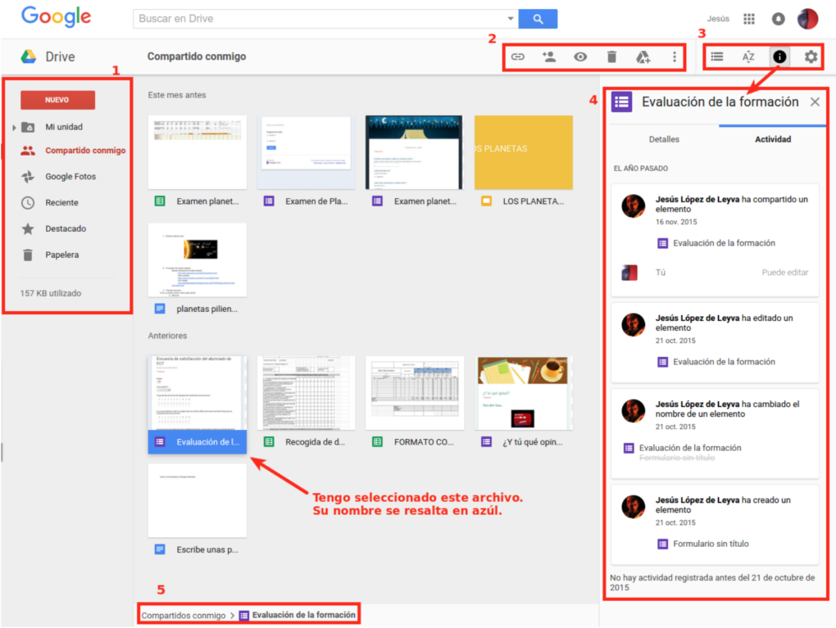Screen dimensions: 836x628
Task: Open the three-dot overflow menu
Action: point(674,56)
